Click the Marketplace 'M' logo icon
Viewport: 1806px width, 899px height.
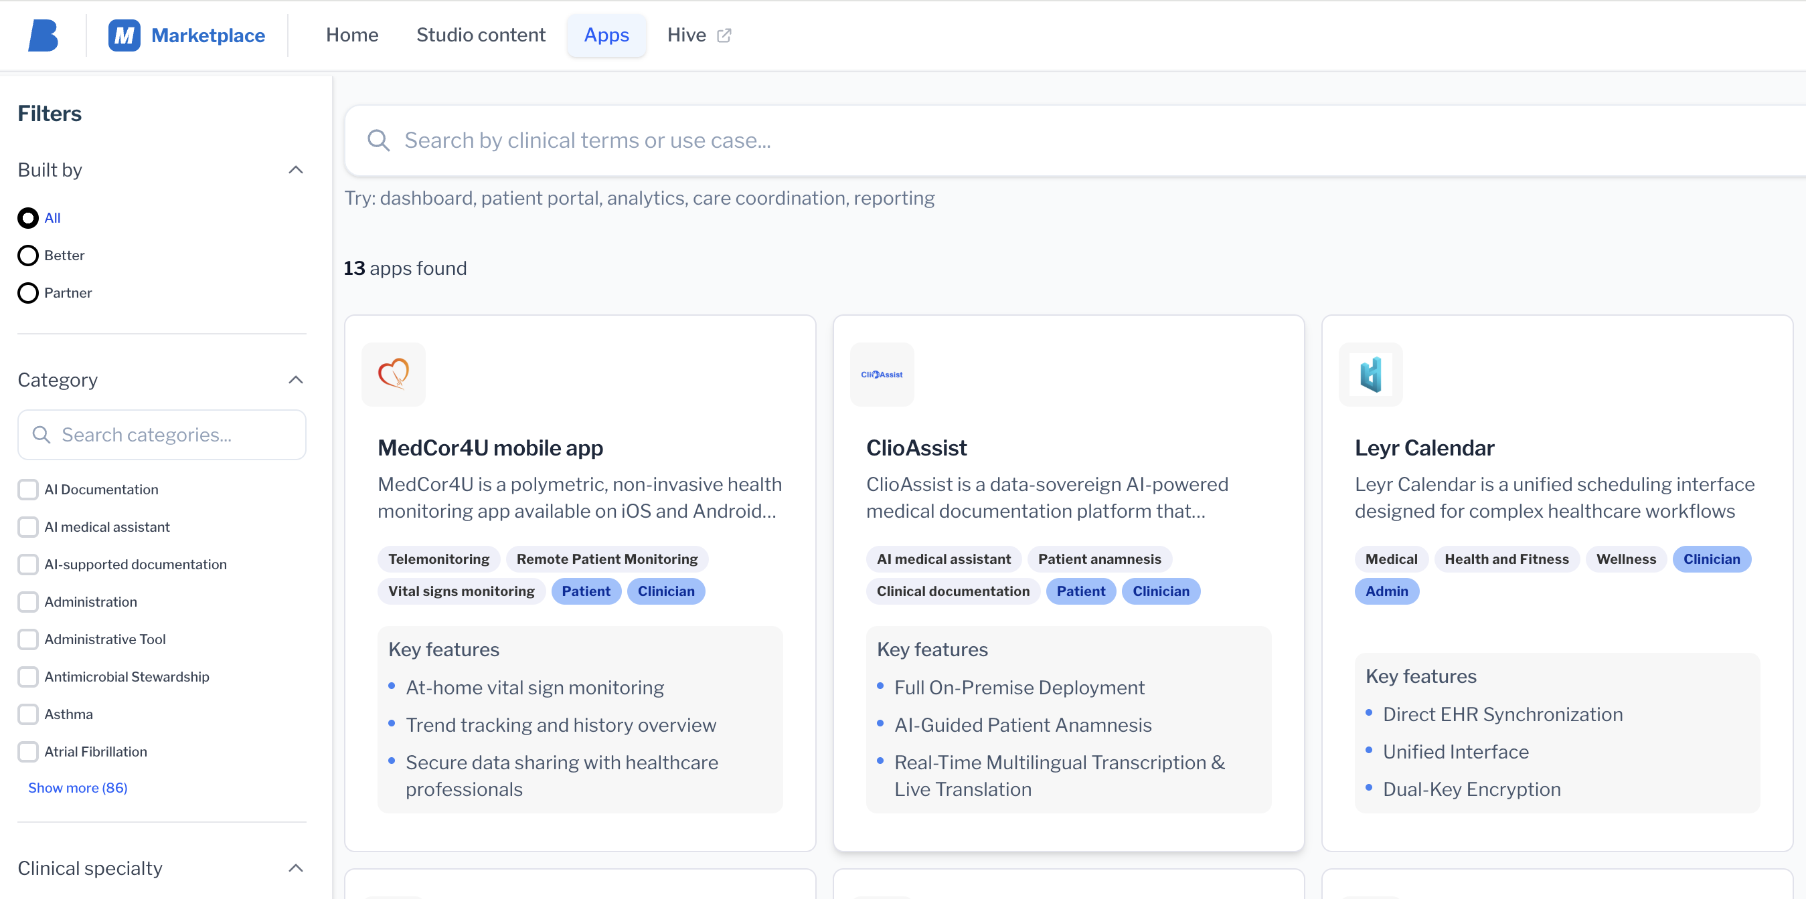point(124,35)
